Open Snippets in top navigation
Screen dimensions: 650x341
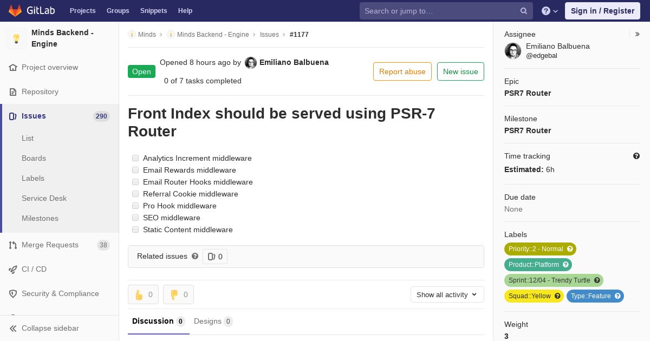(153, 11)
